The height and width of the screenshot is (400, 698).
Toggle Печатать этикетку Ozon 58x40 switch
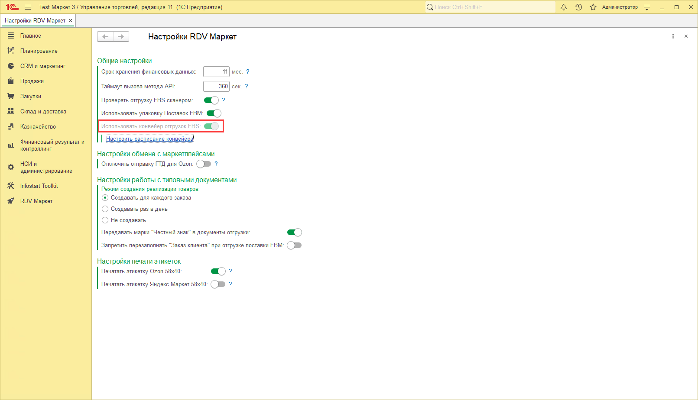pos(218,271)
